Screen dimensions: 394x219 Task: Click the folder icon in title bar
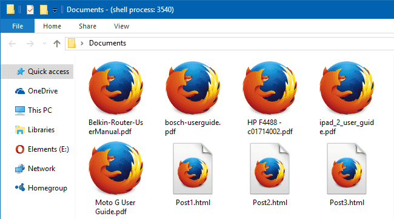click(10, 9)
